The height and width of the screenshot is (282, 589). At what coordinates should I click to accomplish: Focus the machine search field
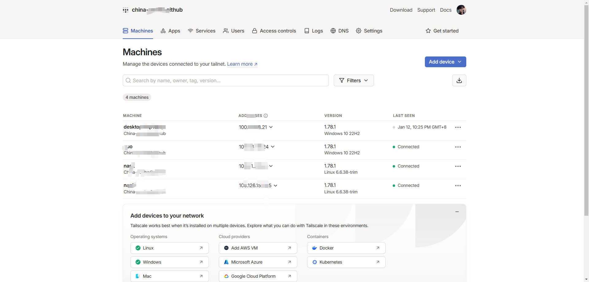pyautogui.click(x=226, y=80)
